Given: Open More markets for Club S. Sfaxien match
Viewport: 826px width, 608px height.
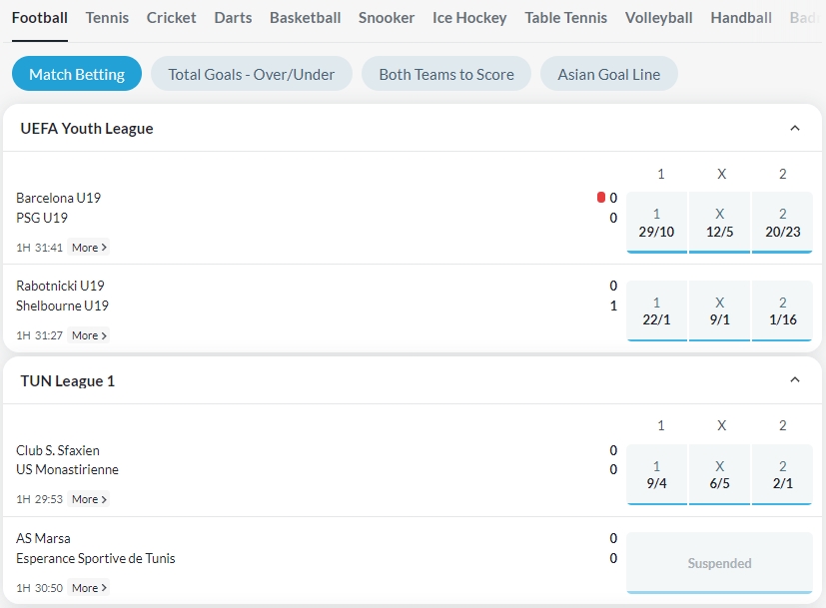Looking at the screenshot, I should click(88, 498).
